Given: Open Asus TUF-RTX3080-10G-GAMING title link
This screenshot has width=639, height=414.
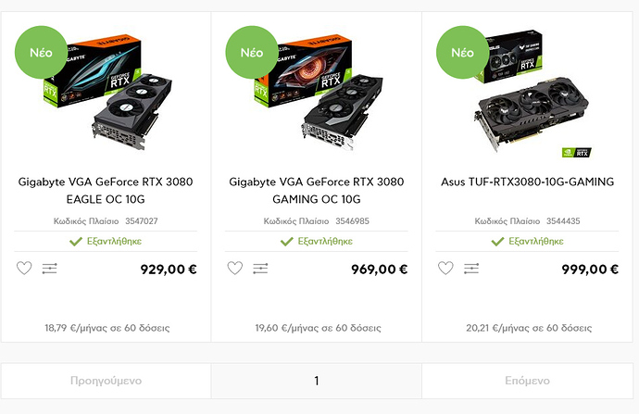Looking at the screenshot, I should point(528,182).
